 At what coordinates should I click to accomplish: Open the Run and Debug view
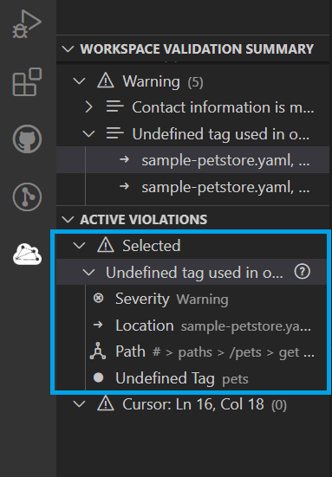27,24
